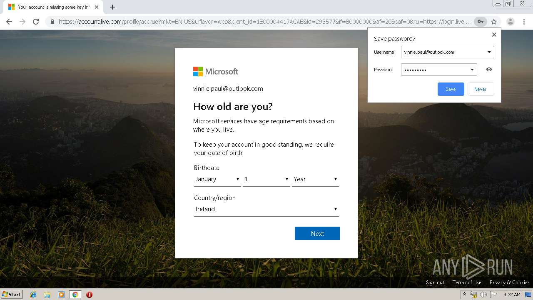Open a new tab with plus button
Image resolution: width=533 pixels, height=300 pixels.
click(112, 7)
